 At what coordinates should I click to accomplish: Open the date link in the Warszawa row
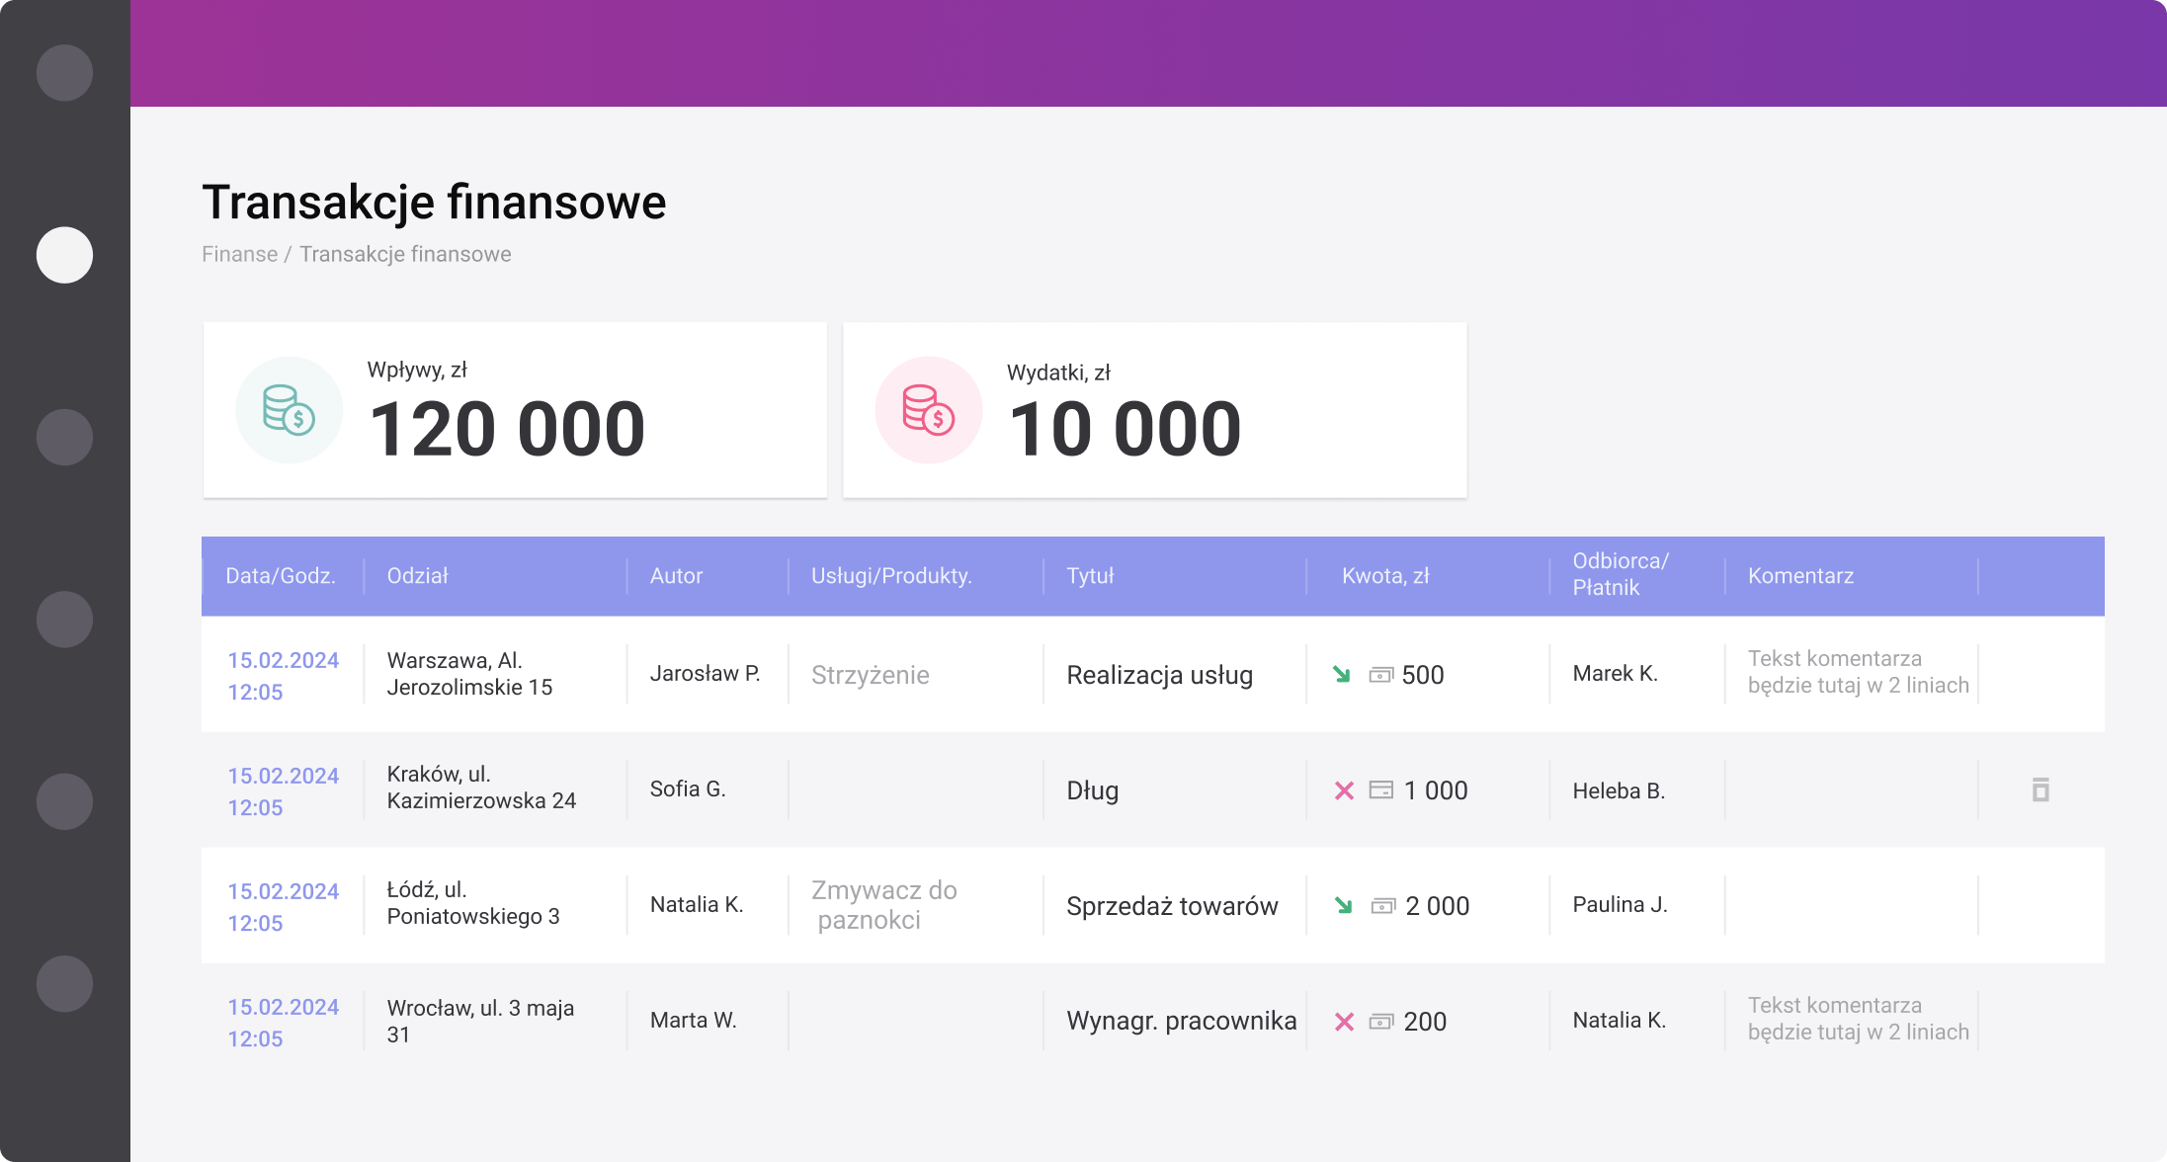point(283,676)
